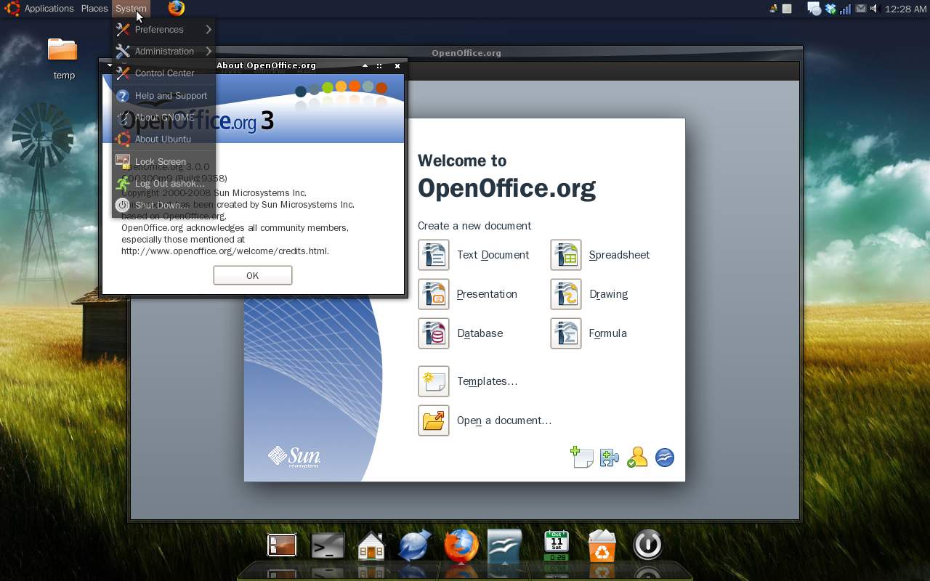The image size is (930, 581).
Task: Choose Log Out ashok... entry
Action: tap(163, 184)
